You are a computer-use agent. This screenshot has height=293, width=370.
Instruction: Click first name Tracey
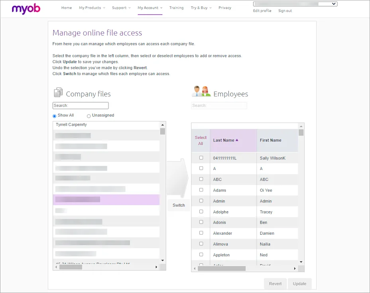[266, 212]
